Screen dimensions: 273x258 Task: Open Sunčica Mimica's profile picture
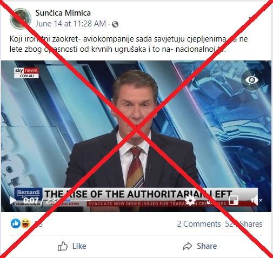coord(21,18)
